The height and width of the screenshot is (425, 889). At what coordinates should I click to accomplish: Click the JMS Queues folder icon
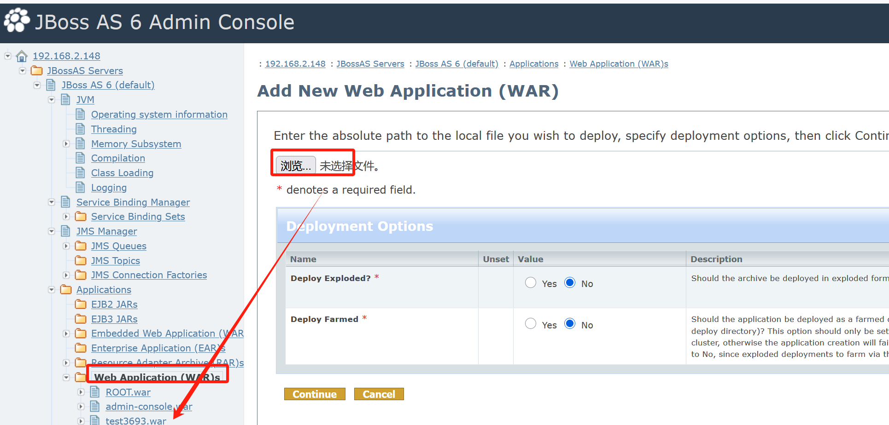click(81, 246)
